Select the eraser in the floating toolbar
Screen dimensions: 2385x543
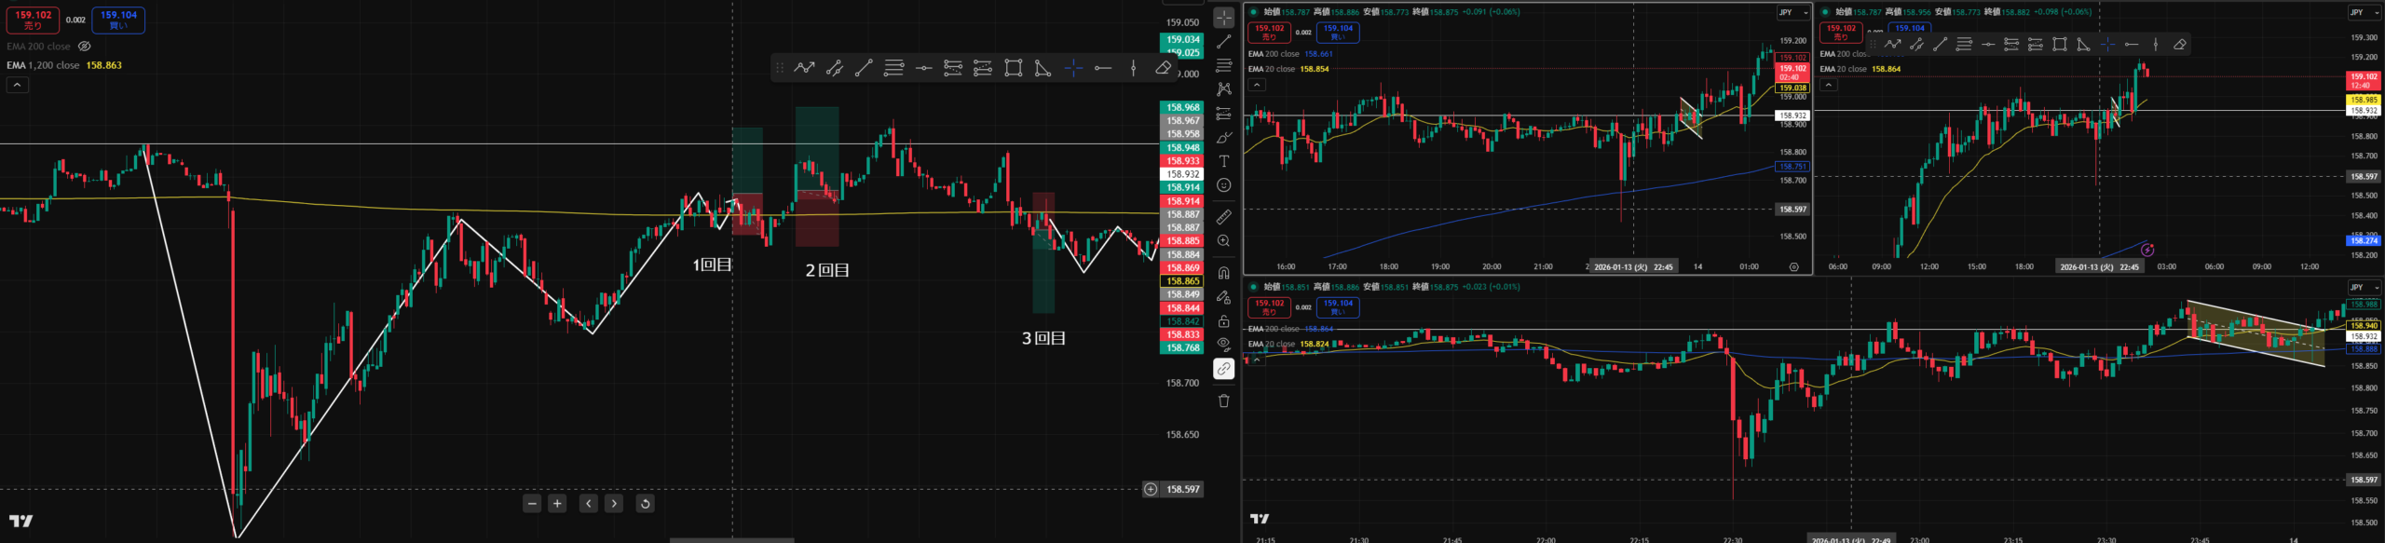[x=1163, y=68]
